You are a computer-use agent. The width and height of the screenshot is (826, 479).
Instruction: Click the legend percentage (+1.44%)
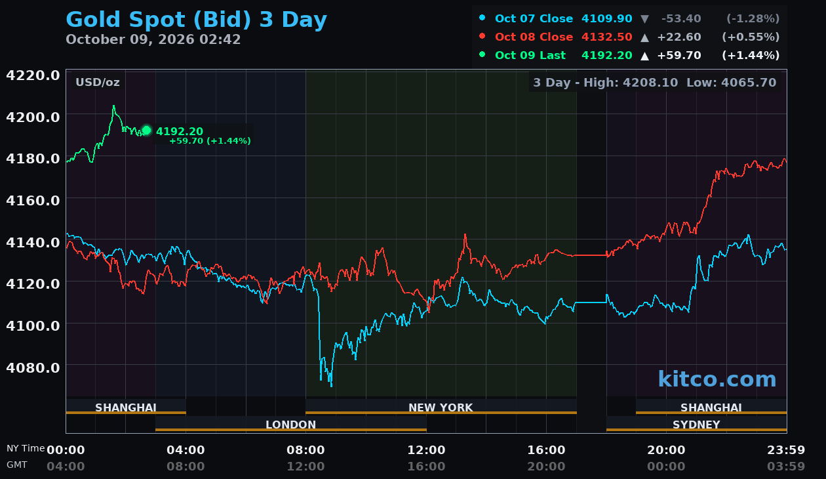(751, 55)
